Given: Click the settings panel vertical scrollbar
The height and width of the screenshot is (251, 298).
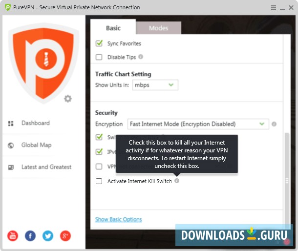Looking at the screenshot, I should click(287, 181).
